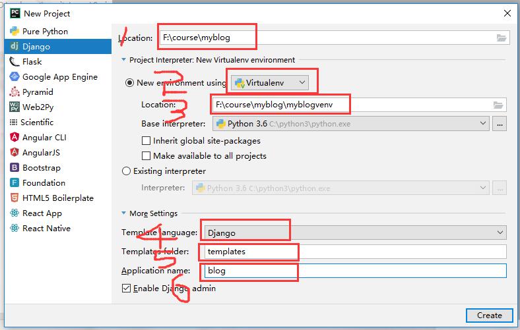
Task: Click the Virtualenv python icon
Action: [240, 83]
